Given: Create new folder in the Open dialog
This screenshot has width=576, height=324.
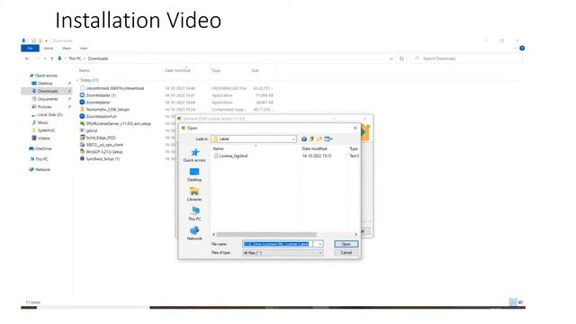Looking at the screenshot, I should pyautogui.click(x=319, y=139).
